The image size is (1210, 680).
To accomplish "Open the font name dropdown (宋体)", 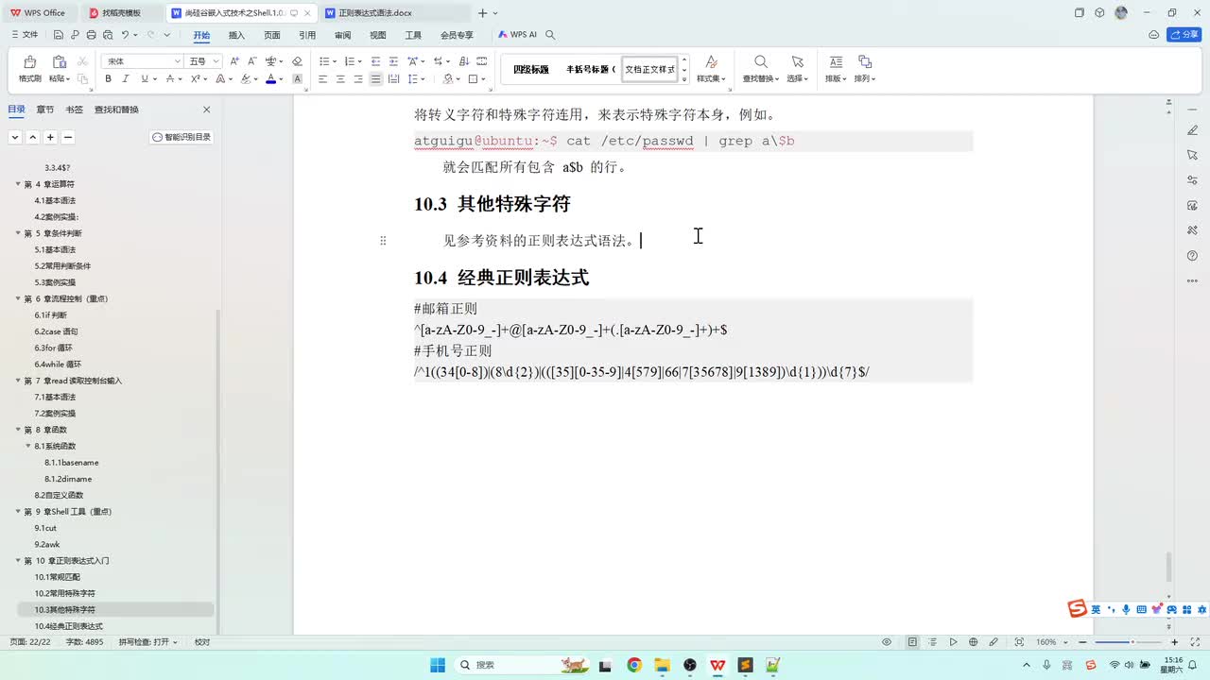I will tap(177, 61).
